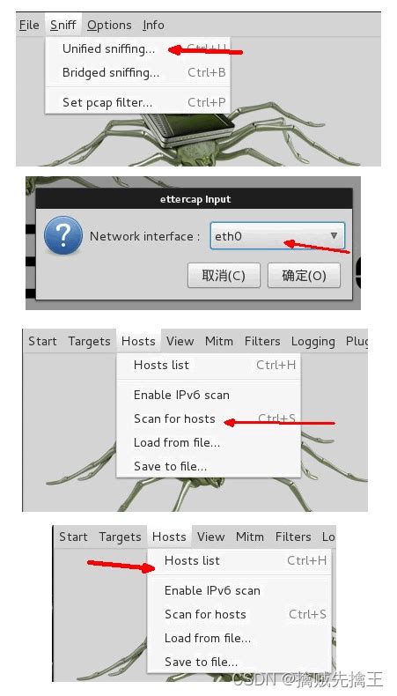Screen dimensions: 397x696
Task: Open the Logging menu
Action: (312, 341)
